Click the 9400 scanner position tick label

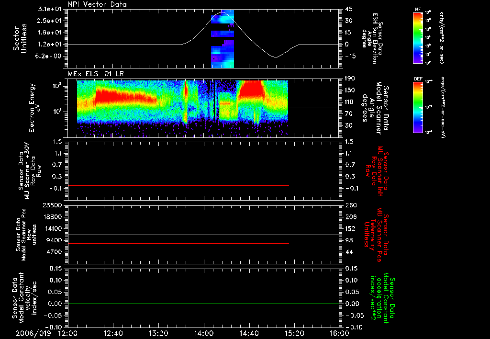(54, 240)
